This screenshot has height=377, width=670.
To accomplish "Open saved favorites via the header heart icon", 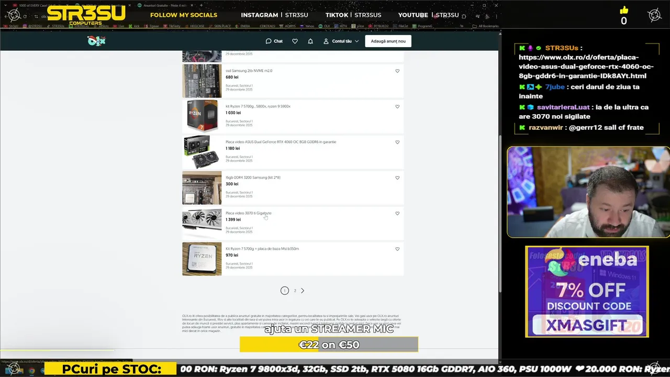I will (x=295, y=41).
